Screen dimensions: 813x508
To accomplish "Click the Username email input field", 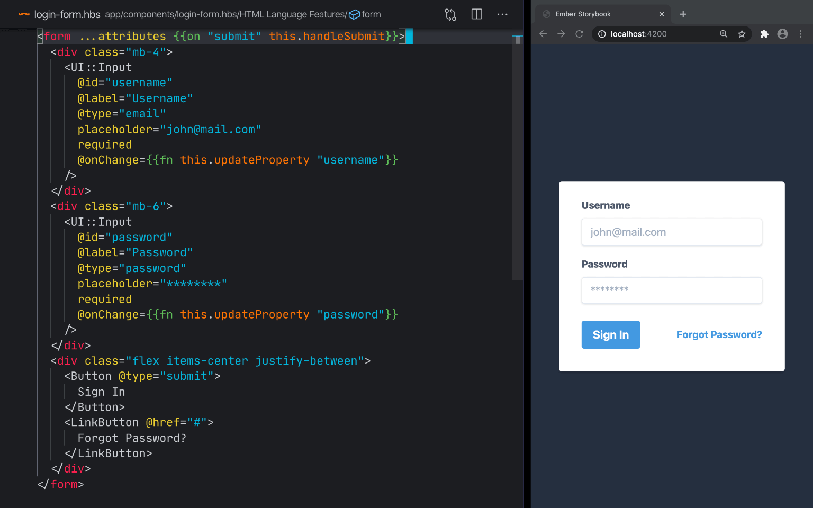I will [671, 232].
